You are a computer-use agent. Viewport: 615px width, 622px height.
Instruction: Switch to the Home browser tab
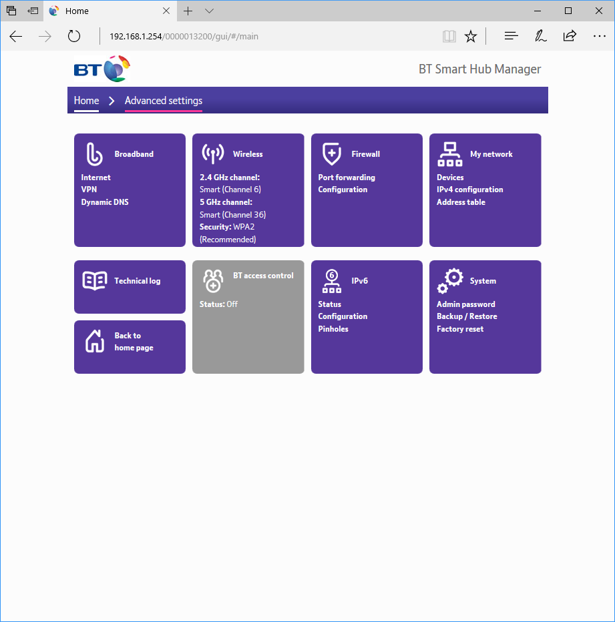110,11
